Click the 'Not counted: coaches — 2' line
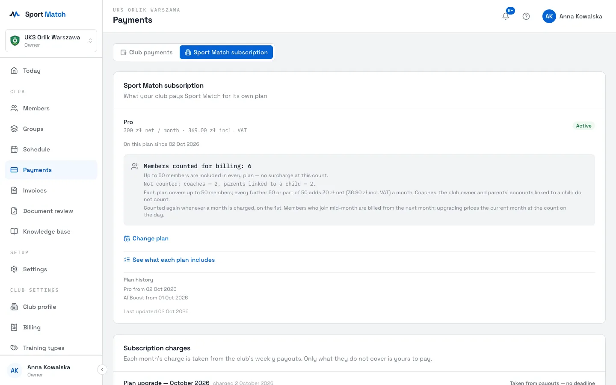616x385 pixels. [230, 184]
